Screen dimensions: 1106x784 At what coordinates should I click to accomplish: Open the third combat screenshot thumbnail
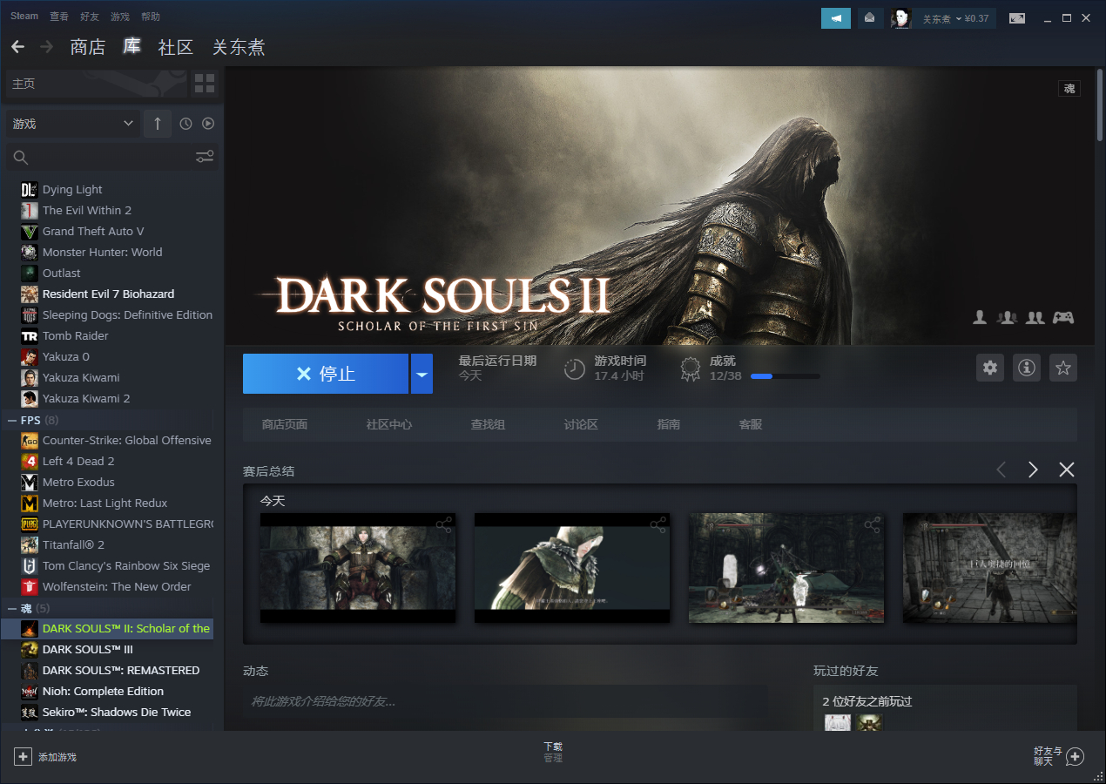tap(786, 567)
